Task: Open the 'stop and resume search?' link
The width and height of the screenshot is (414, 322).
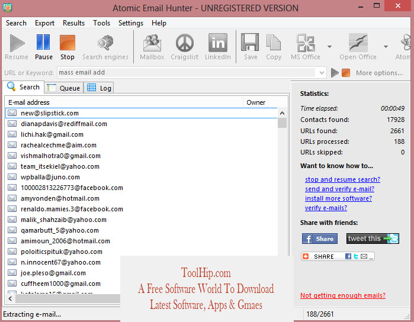Action: (x=342, y=179)
